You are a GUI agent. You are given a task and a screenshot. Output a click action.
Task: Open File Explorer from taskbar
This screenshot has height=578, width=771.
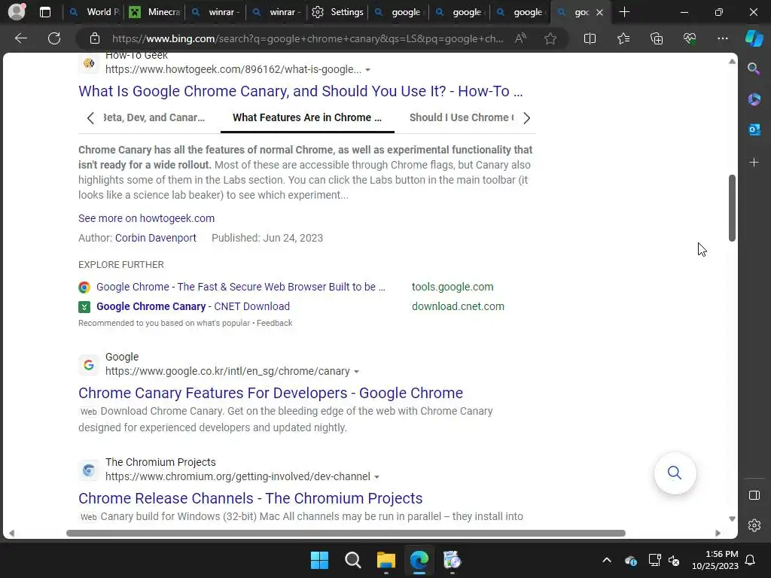coord(386,560)
